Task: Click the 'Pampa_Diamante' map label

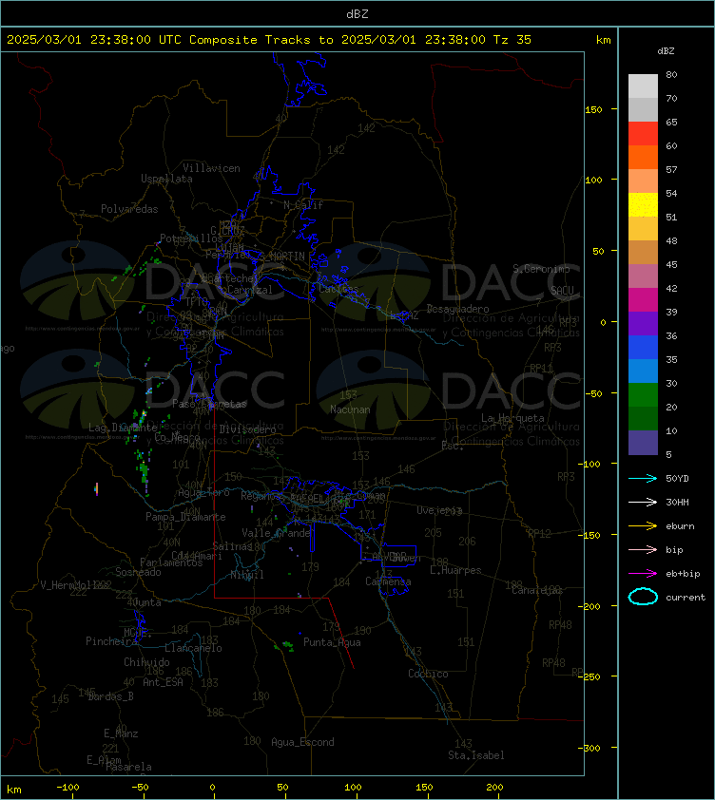Action: click(185, 516)
